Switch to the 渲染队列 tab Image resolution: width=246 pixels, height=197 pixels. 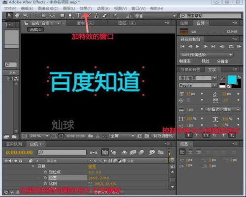[x=14, y=144]
